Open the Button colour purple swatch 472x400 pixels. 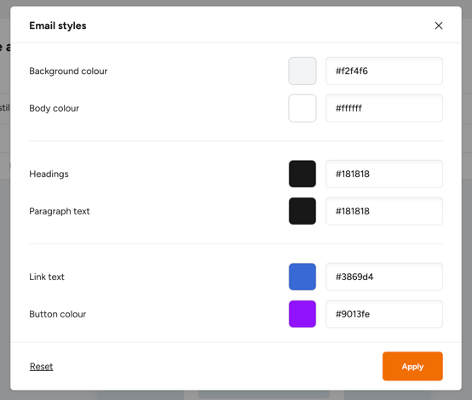(x=302, y=314)
